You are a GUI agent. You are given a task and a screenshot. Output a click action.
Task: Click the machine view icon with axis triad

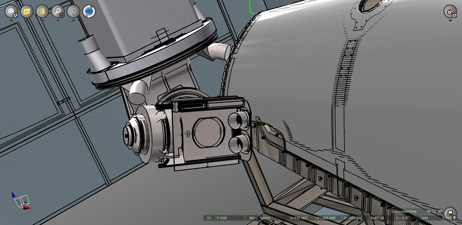(11, 11)
